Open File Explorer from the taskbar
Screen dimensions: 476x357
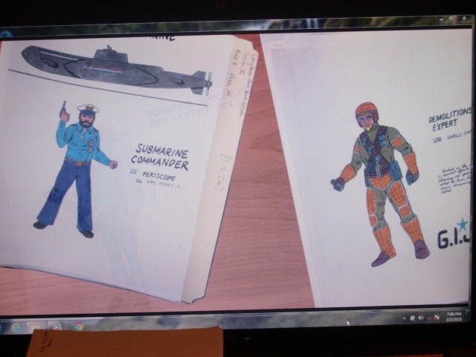36,326
